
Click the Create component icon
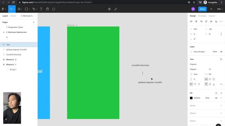[109, 9]
